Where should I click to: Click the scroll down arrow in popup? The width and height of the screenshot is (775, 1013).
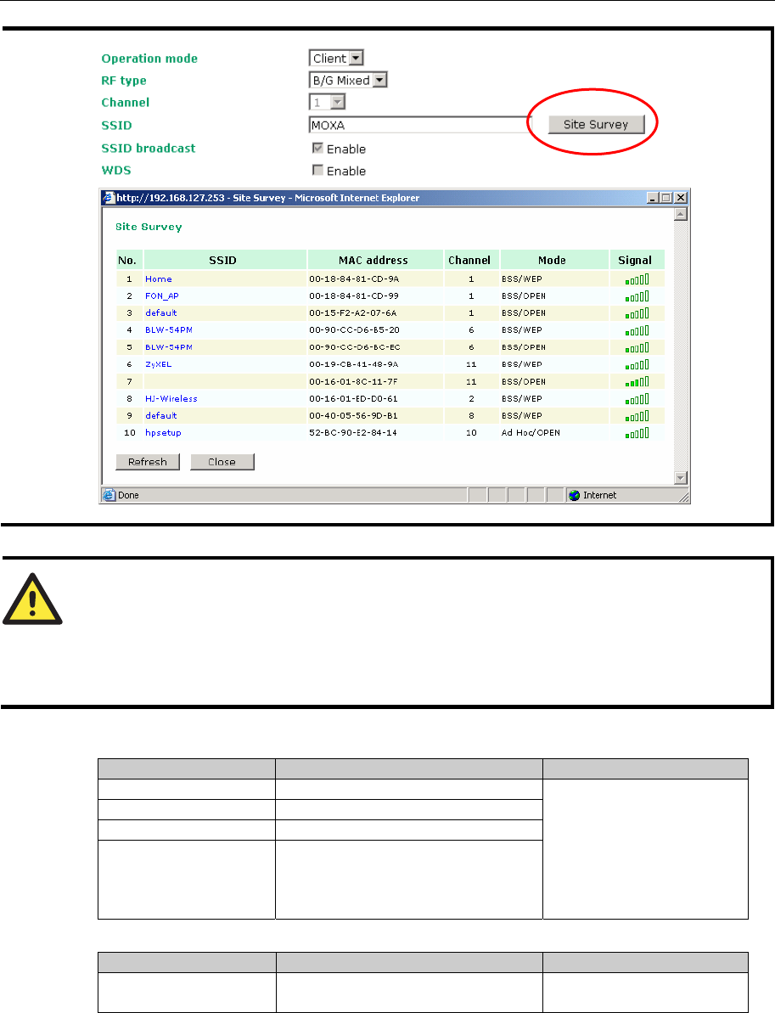[681, 478]
